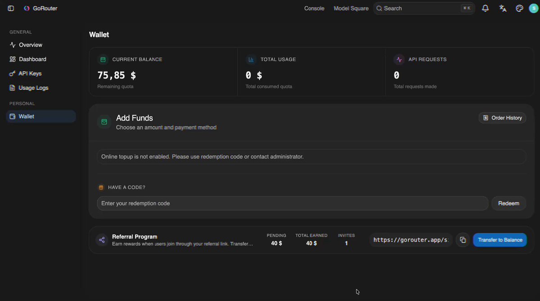Viewport: 540px width, 301px height.
Task: Click Transfer to Balance
Action: tap(500, 240)
